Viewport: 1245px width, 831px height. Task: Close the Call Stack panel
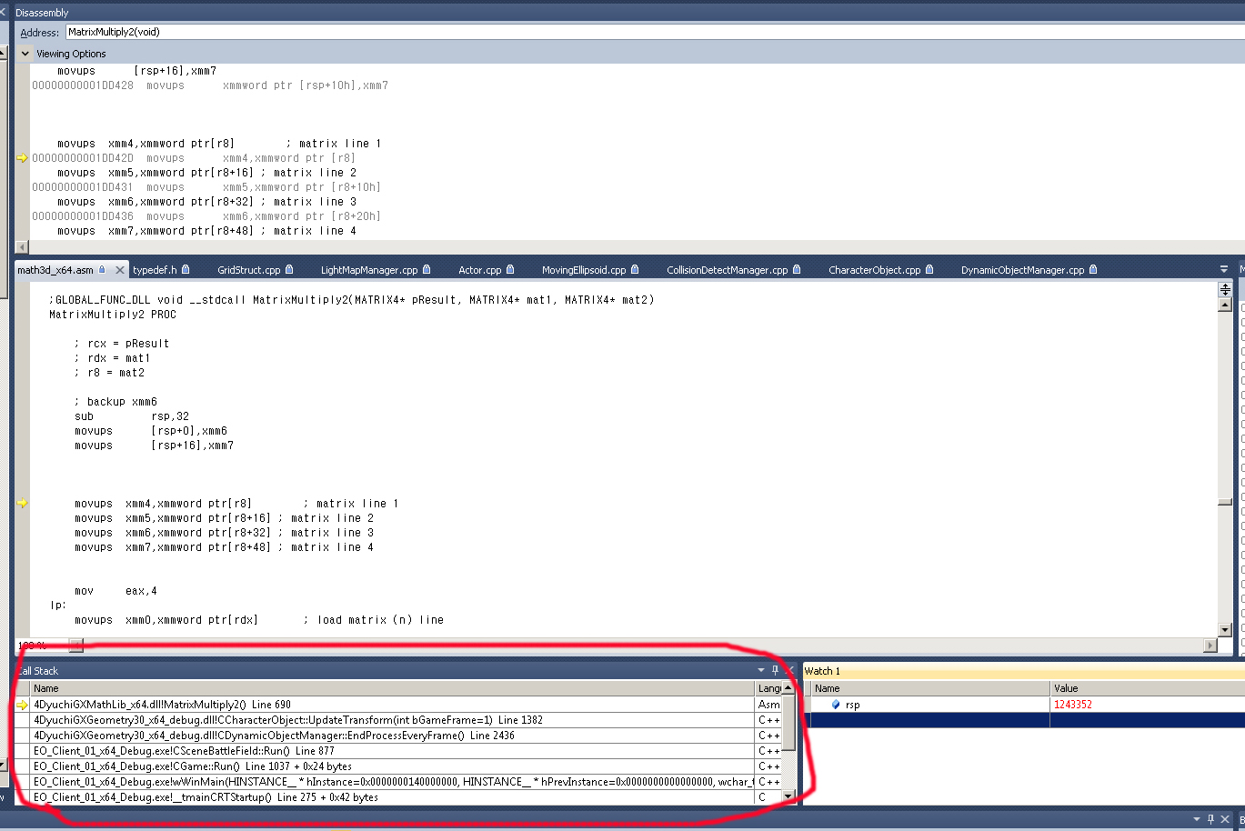coord(788,670)
